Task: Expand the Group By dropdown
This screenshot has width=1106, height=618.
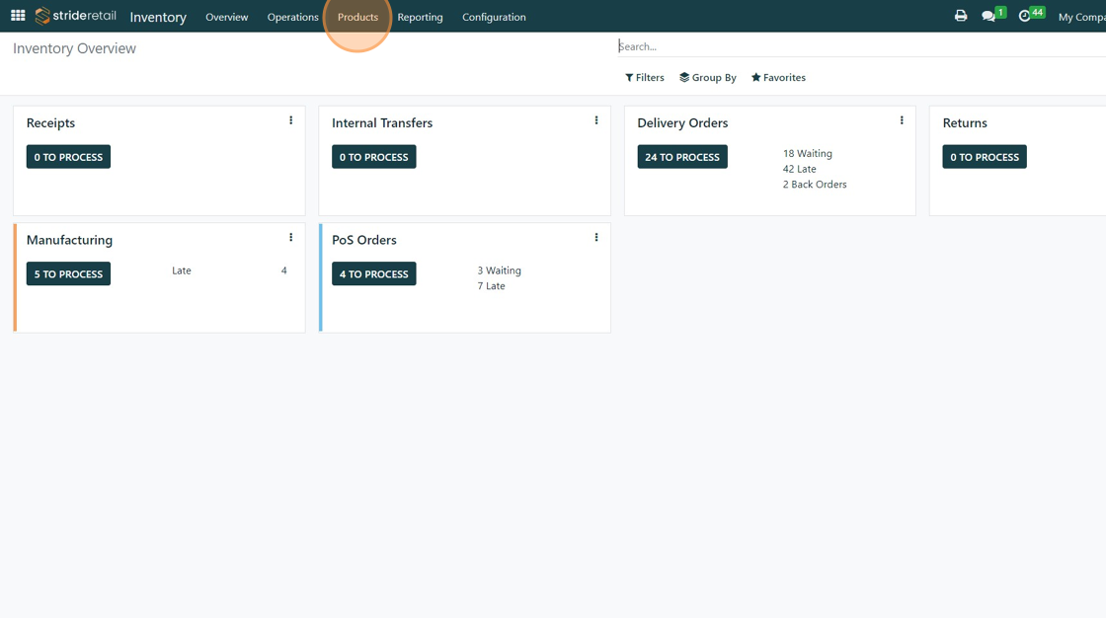Action: [x=707, y=78]
